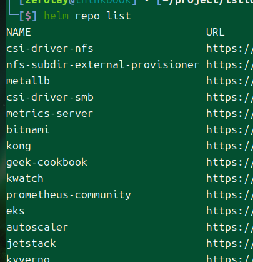Click the jetstack repo name
Viewport: 253px width, 262px height.
(x=31, y=244)
